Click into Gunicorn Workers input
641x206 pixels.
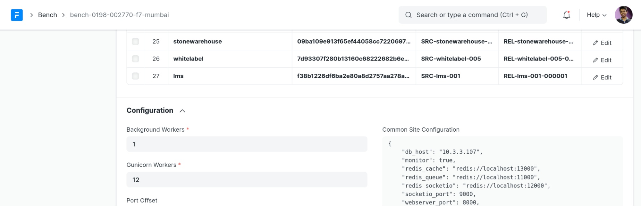[x=247, y=180]
